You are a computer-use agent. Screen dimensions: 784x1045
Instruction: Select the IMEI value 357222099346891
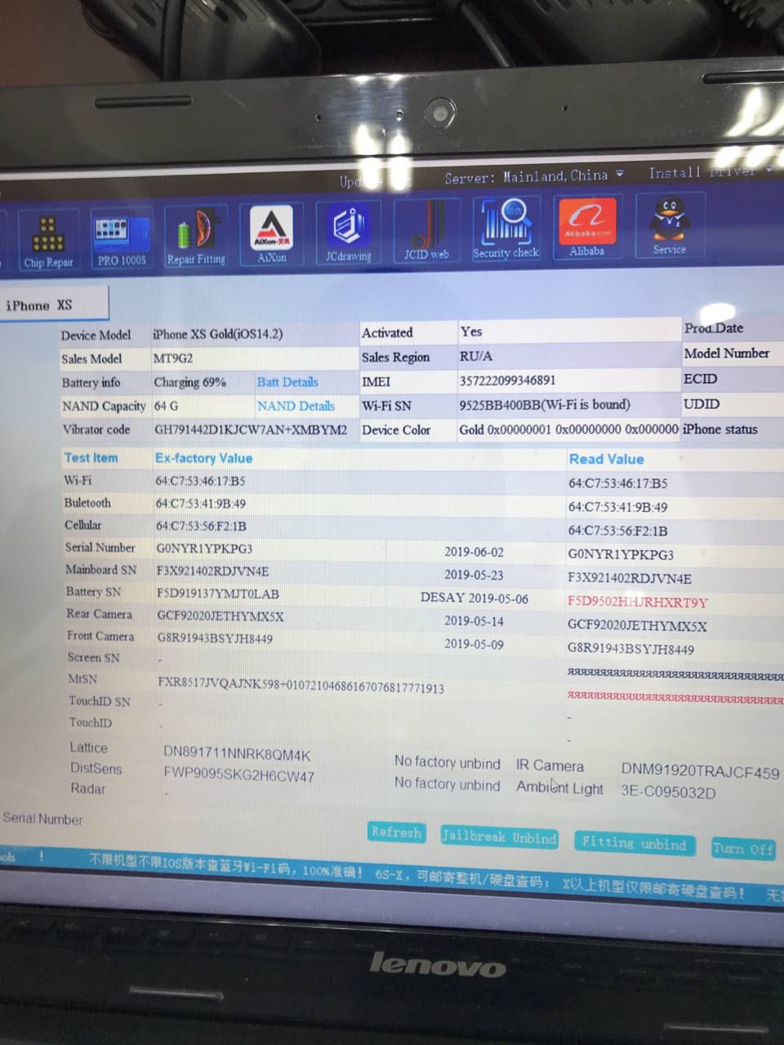click(507, 380)
